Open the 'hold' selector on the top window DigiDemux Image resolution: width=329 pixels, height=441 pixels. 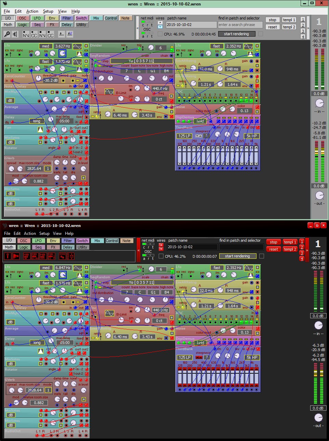pyautogui.click(x=200, y=121)
